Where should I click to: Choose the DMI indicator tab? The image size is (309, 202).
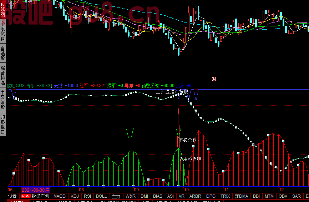[144, 196]
